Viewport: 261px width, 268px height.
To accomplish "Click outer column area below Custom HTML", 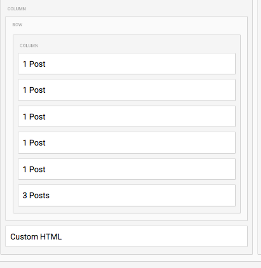I will pos(127,251).
